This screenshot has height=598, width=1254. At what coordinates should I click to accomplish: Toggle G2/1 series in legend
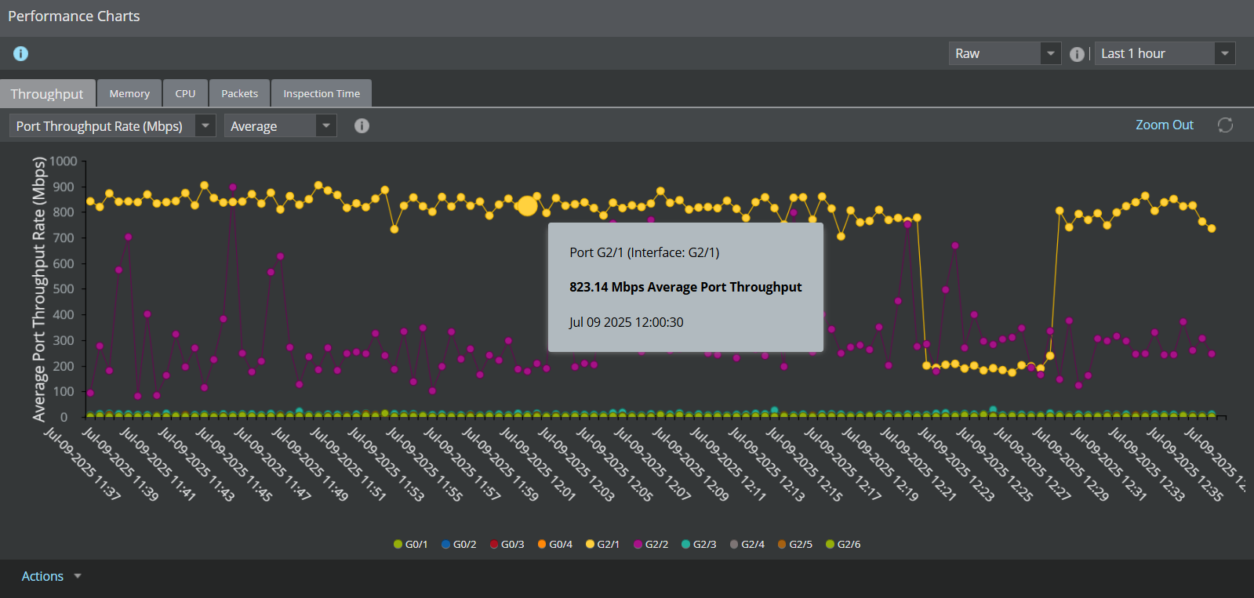[602, 544]
